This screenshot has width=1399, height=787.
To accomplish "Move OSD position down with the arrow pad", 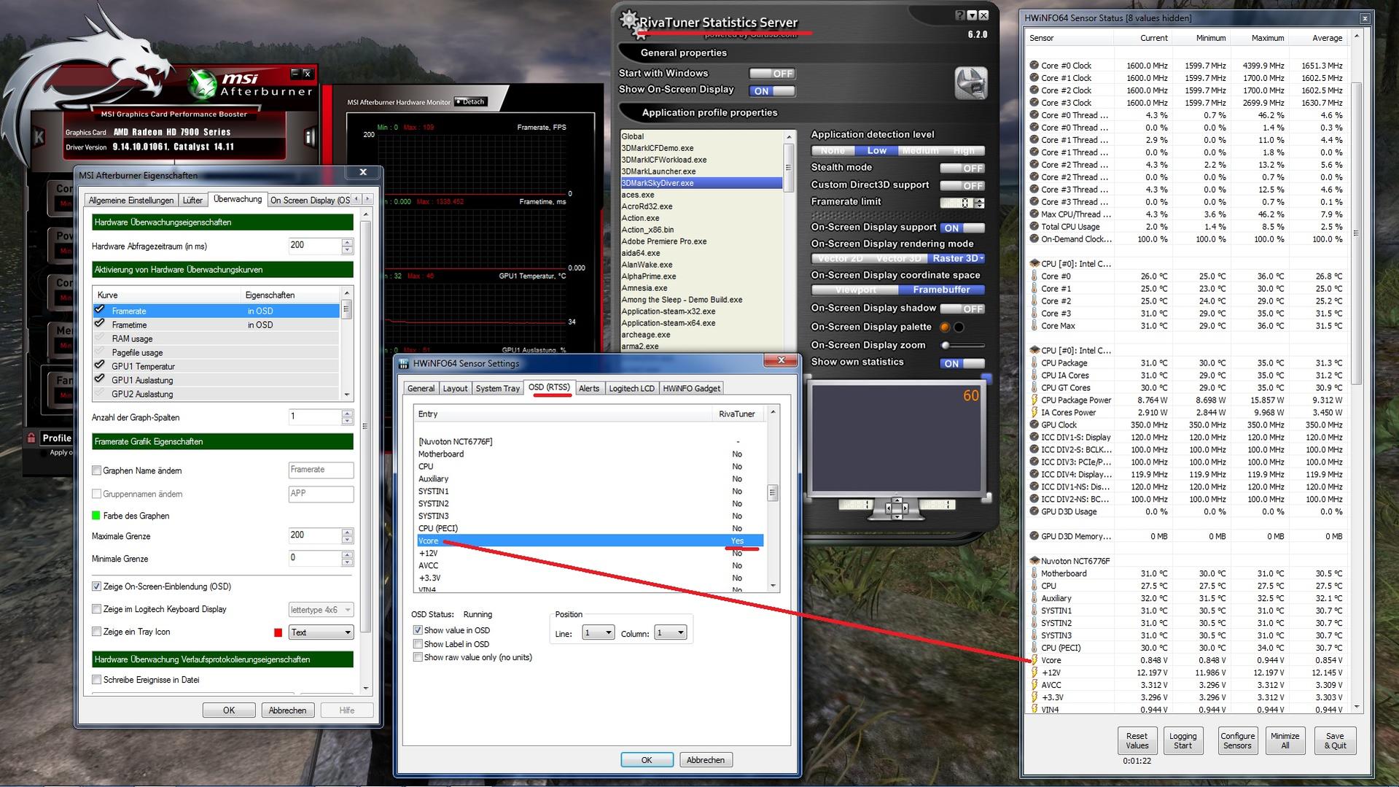I will pos(897,516).
